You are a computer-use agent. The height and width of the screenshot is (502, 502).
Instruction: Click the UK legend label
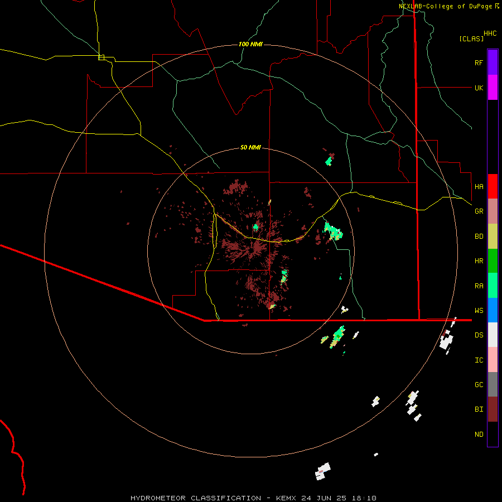tap(479, 88)
